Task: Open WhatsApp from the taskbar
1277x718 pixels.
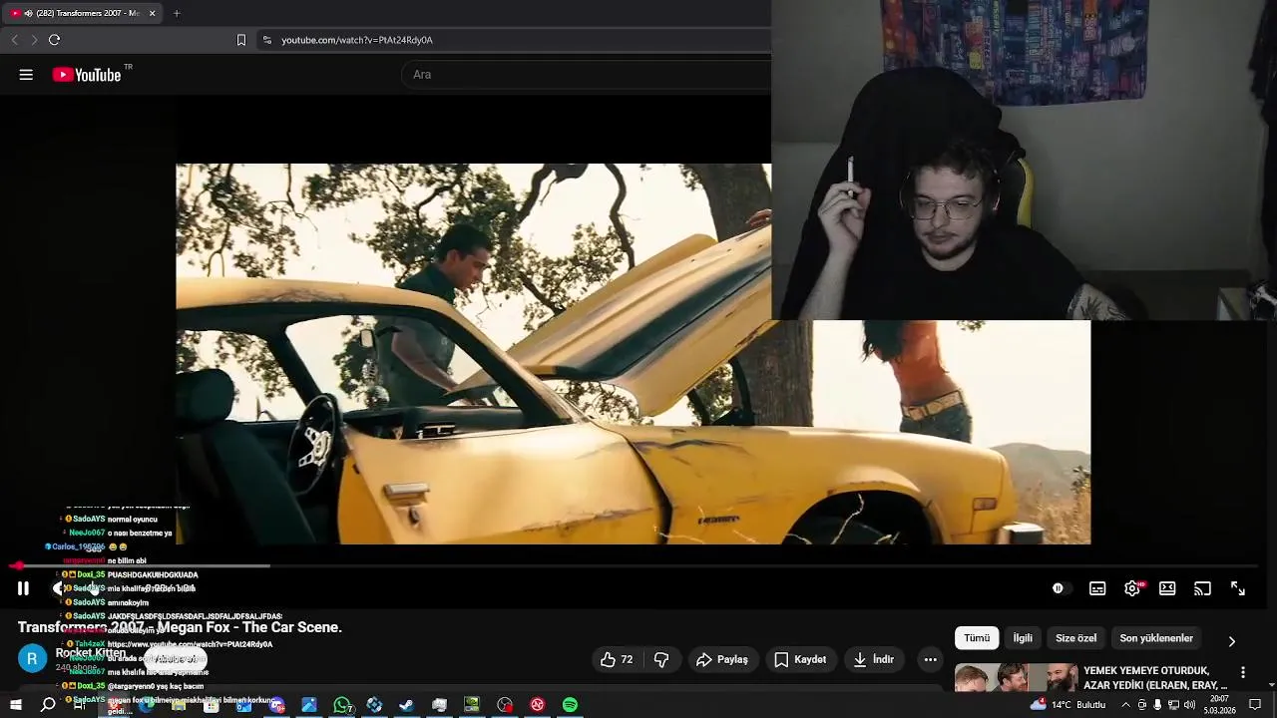Action: point(342,705)
